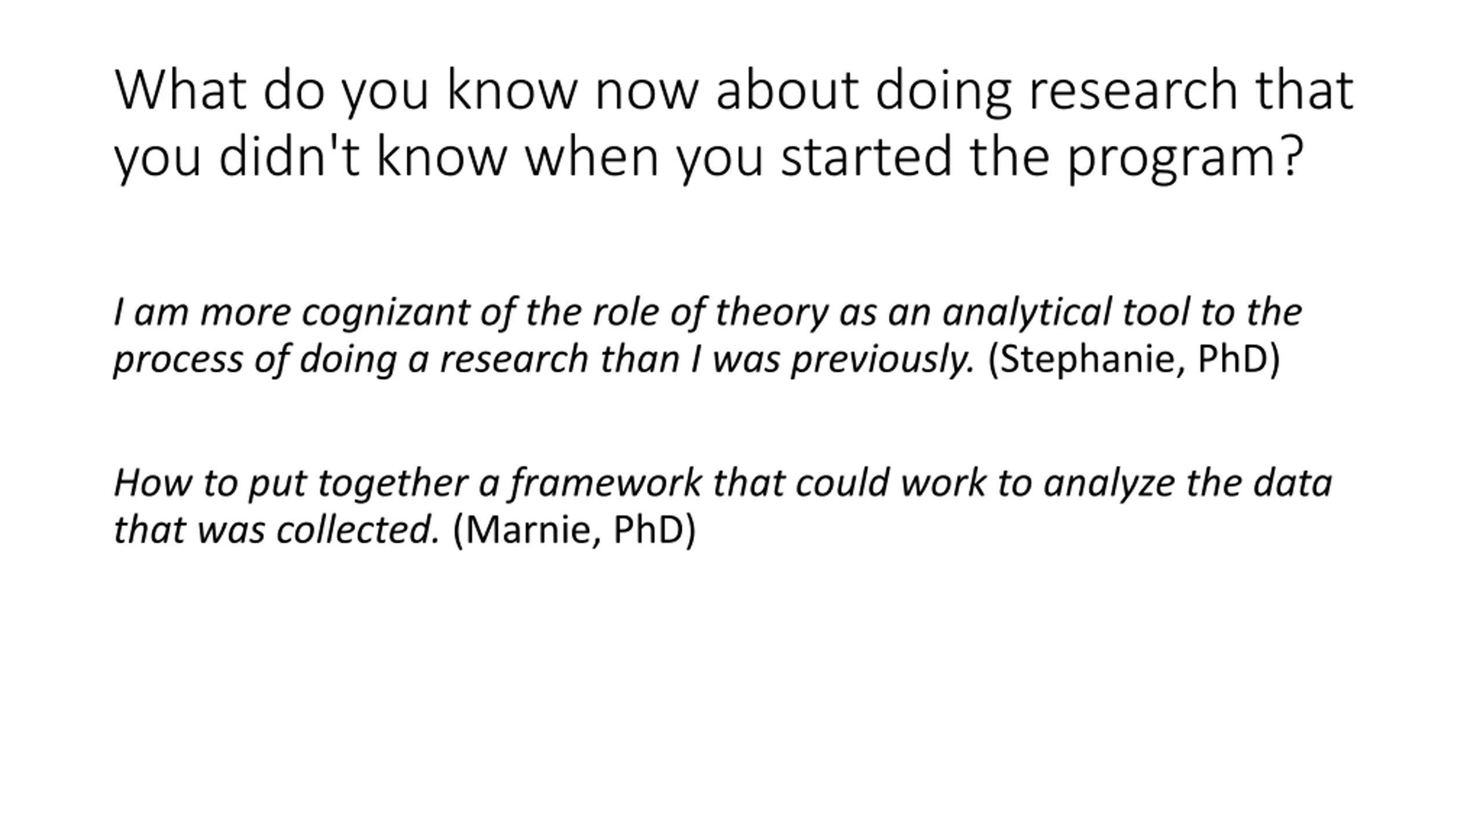
Task: Click the word "research" in the title
Action: [1133, 90]
